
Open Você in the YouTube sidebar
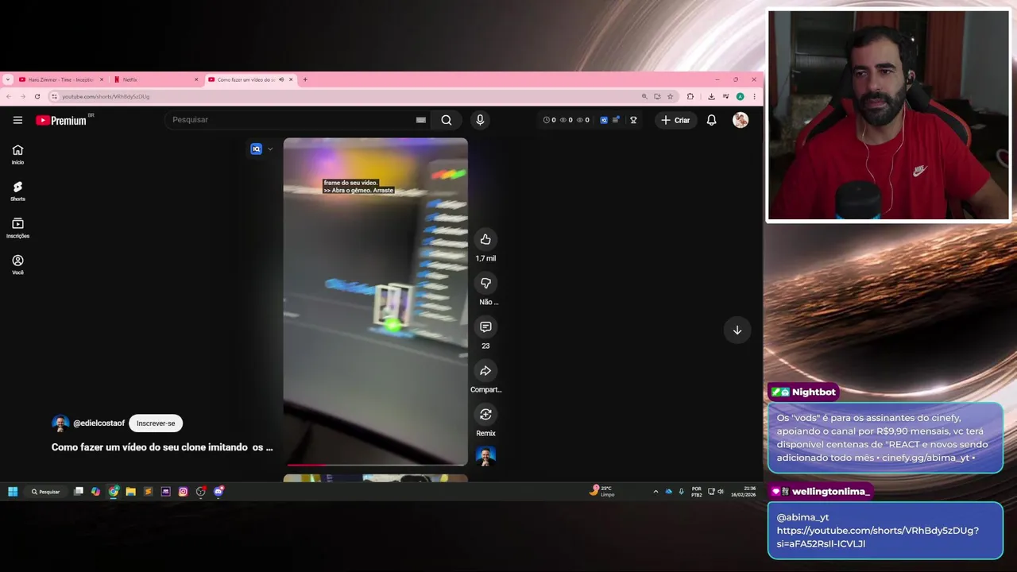tap(17, 265)
